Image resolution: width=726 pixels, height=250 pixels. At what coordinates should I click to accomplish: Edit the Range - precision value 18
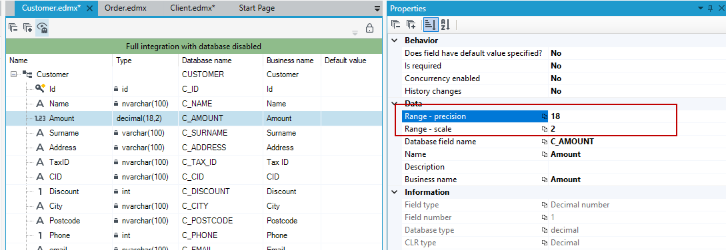click(x=637, y=116)
